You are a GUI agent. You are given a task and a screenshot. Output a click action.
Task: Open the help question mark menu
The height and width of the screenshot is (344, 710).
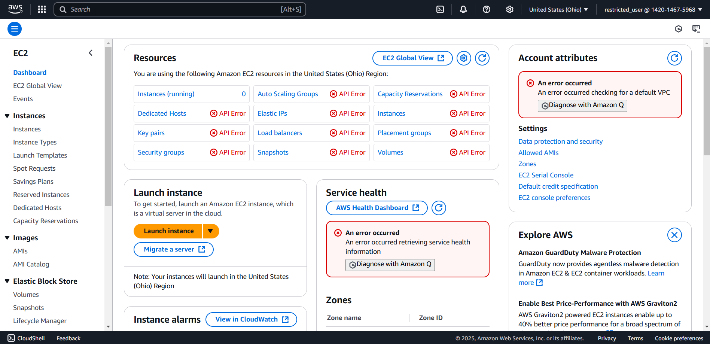(x=487, y=9)
